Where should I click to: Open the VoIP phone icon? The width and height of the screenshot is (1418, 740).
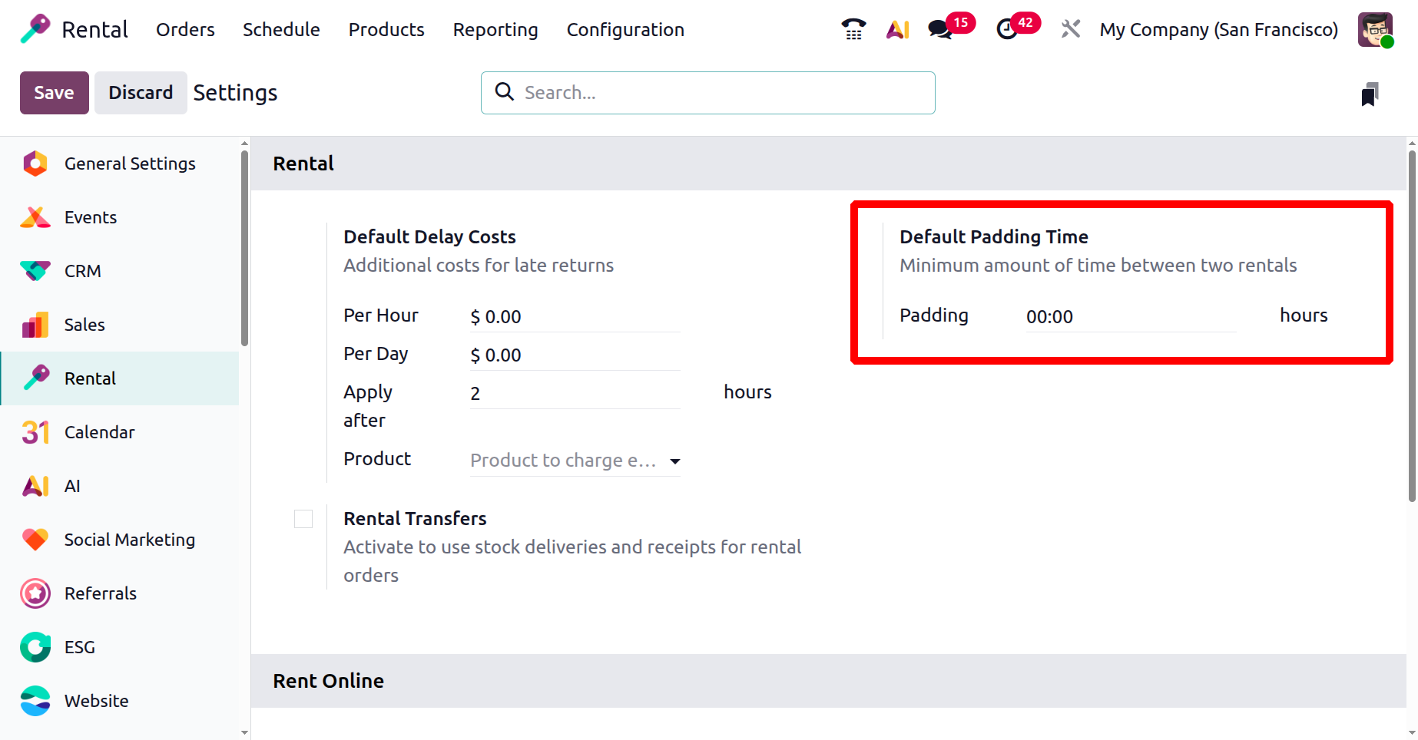[x=853, y=29]
